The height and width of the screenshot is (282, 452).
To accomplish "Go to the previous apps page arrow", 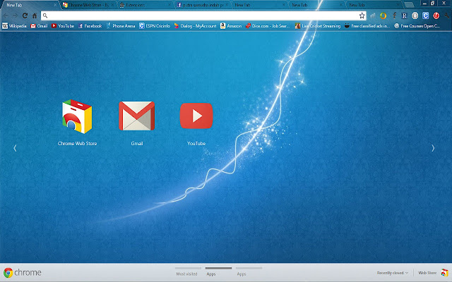I will (15, 148).
